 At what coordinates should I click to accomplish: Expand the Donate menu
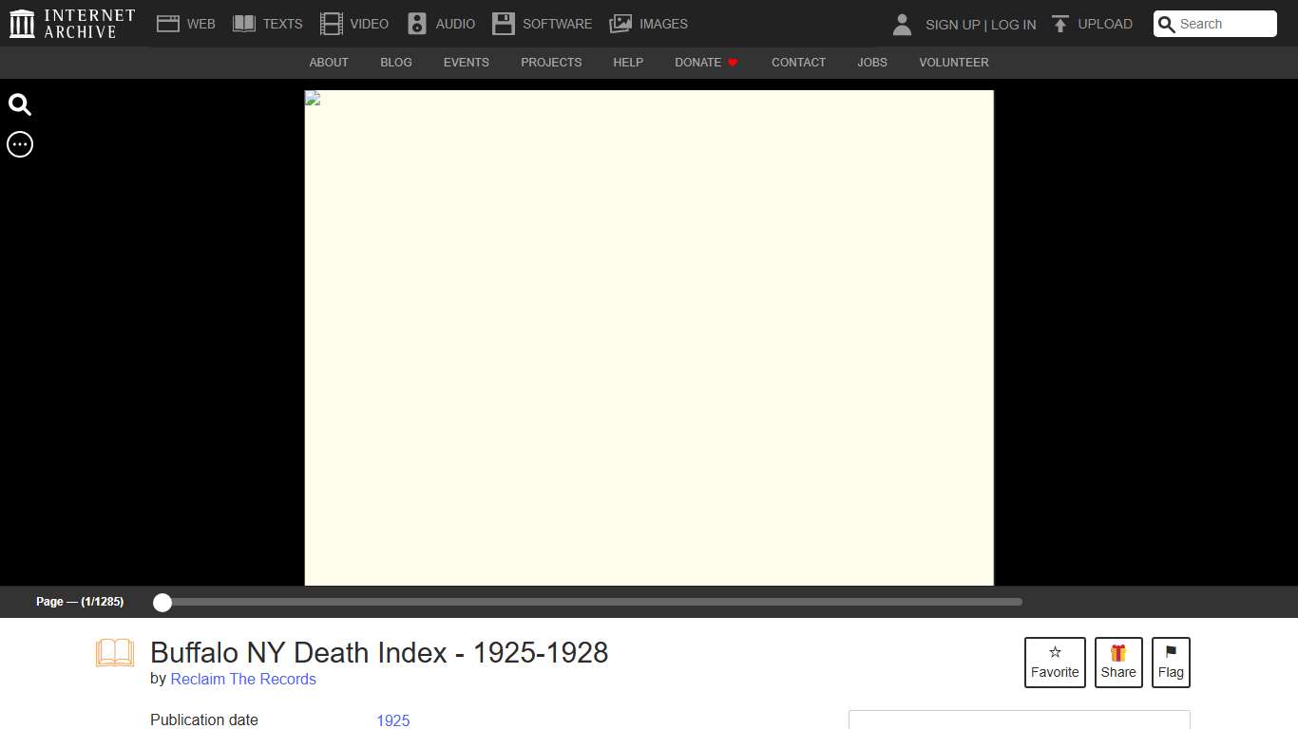coord(705,62)
